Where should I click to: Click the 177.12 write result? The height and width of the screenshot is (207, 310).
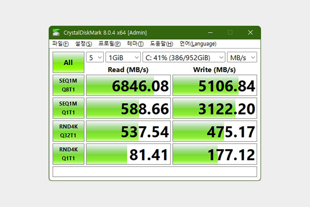(215, 154)
